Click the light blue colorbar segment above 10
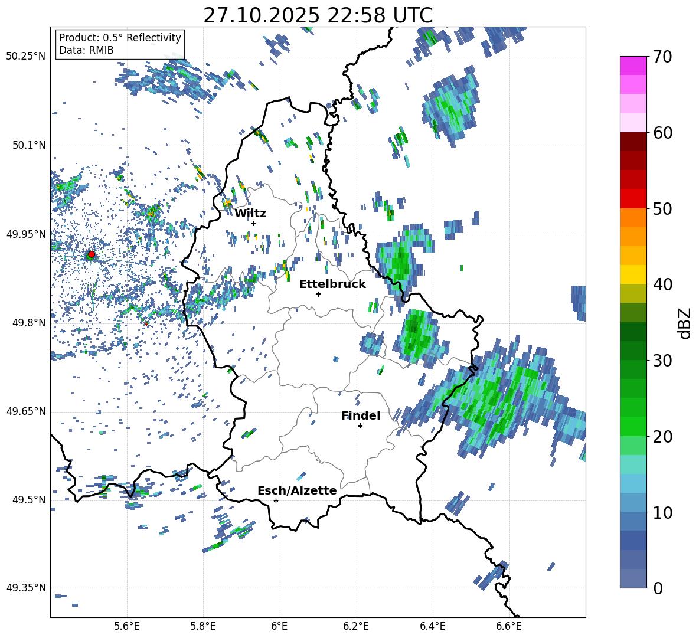This screenshot has width=699, height=638. 633,503
